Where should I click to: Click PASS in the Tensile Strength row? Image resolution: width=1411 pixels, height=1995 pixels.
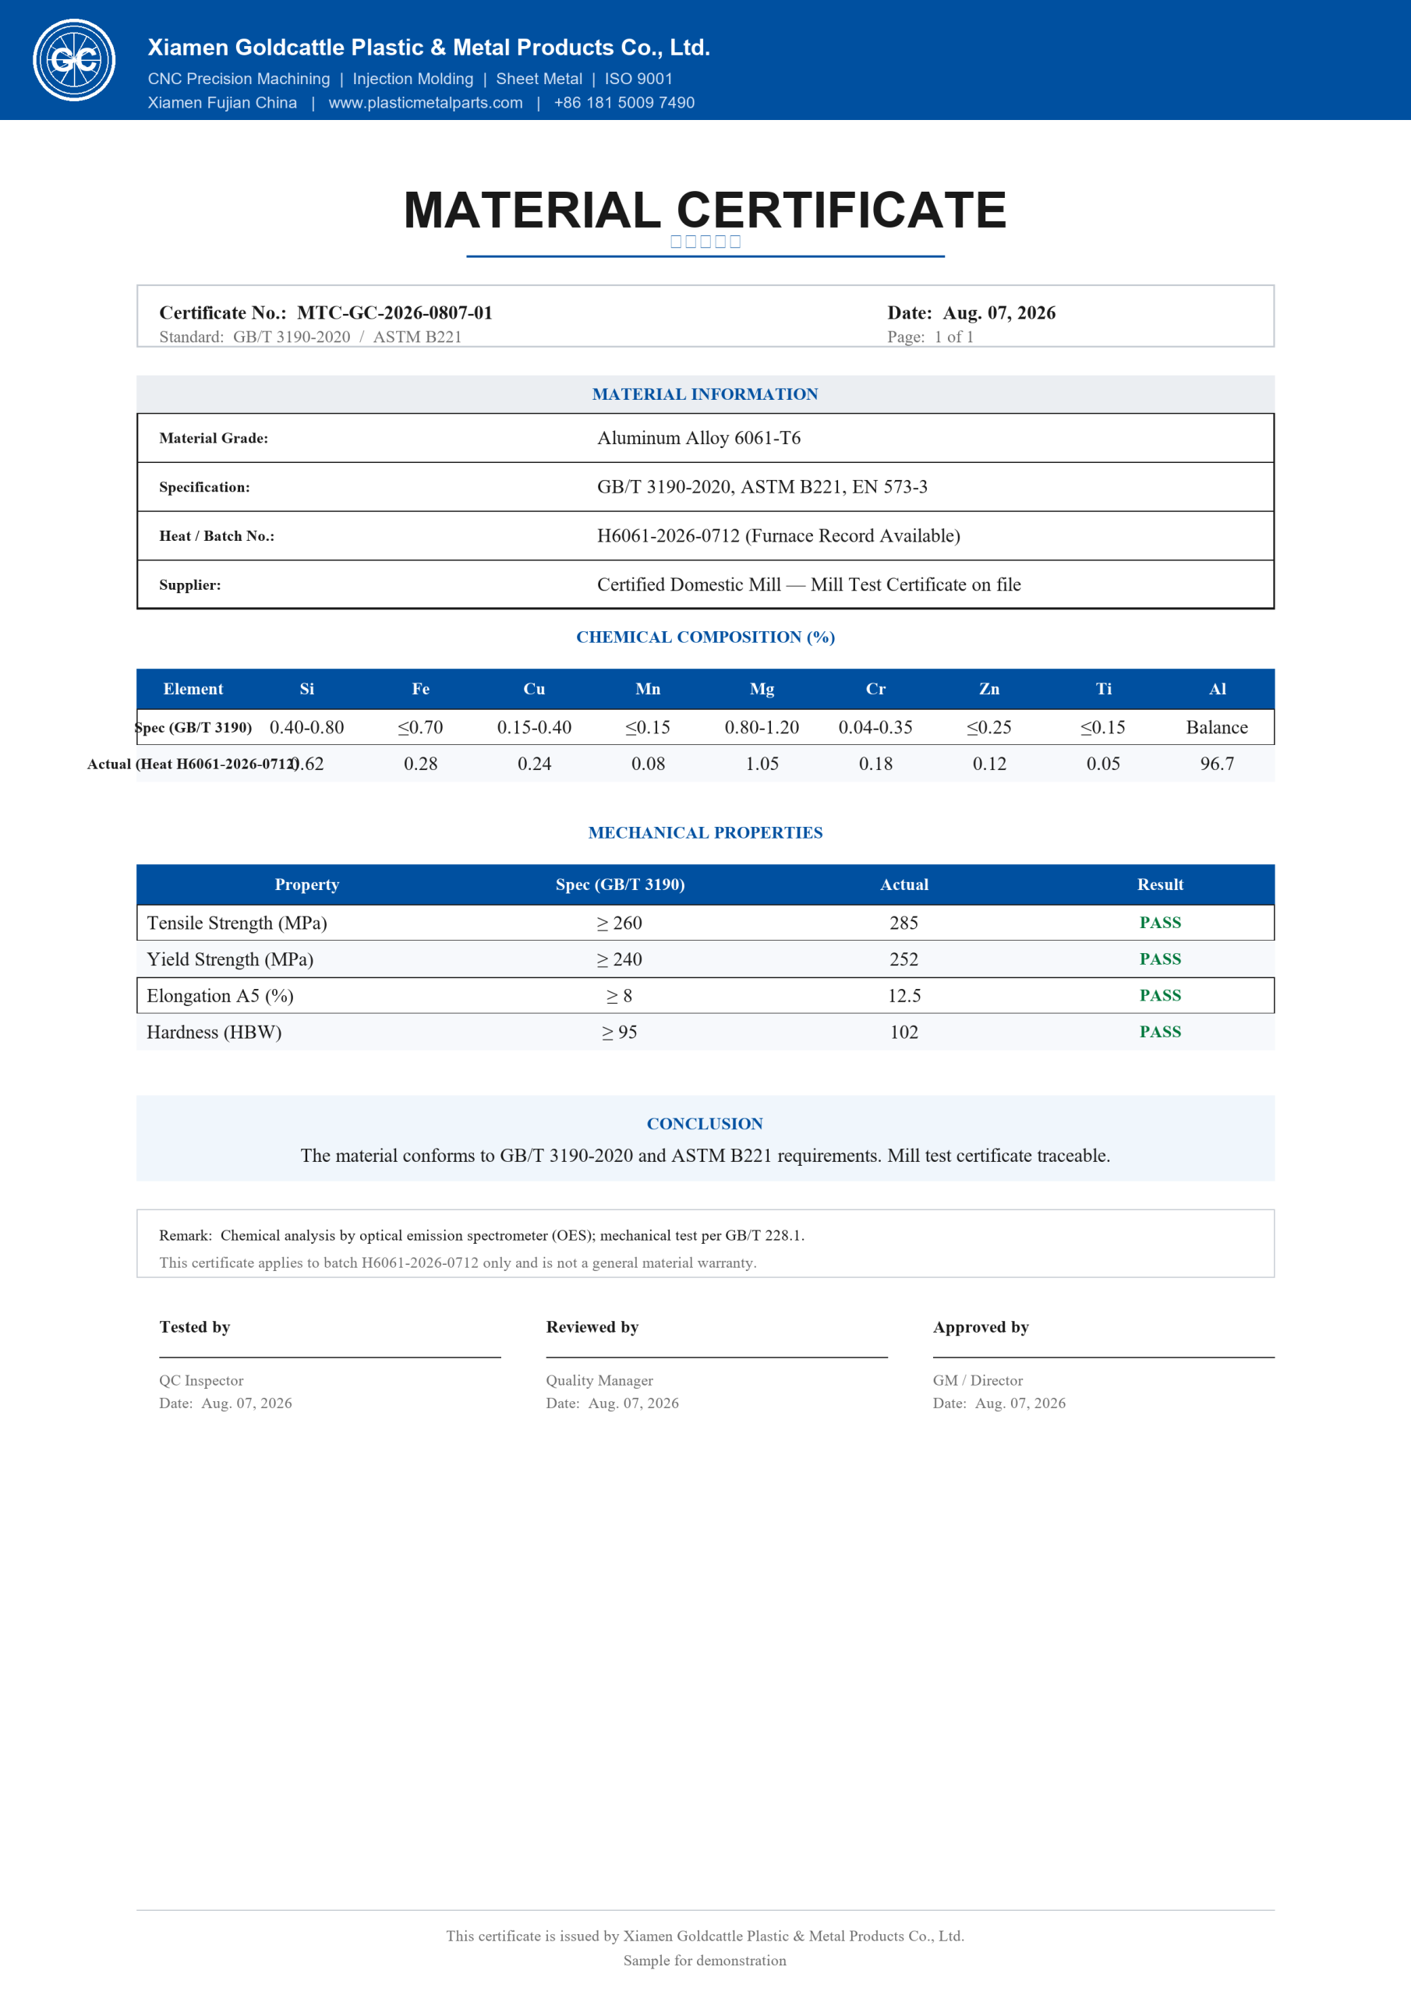[x=1161, y=923]
